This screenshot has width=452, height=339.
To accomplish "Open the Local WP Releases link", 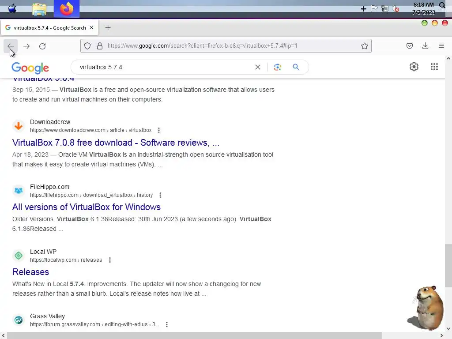I will (x=30, y=272).
